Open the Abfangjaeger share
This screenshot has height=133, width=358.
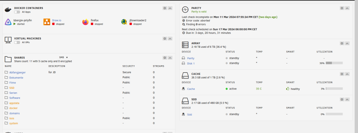tap(17, 72)
